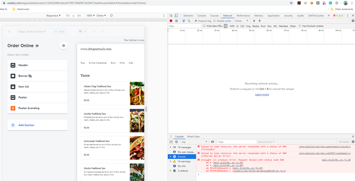The height and width of the screenshot is (181, 355).
Task: Bookmark this page with the star icon
Action: (291, 3)
